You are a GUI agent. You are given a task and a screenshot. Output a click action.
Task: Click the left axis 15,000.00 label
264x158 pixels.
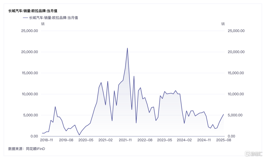(x=30, y=73)
